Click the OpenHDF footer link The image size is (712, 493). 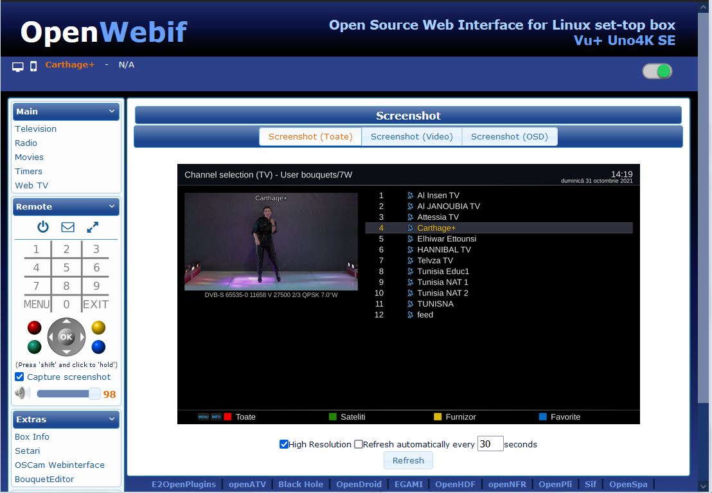(456, 485)
